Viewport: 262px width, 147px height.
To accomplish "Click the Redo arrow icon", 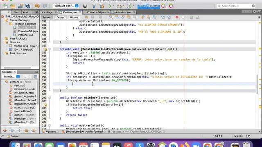I will click(45, 6).
